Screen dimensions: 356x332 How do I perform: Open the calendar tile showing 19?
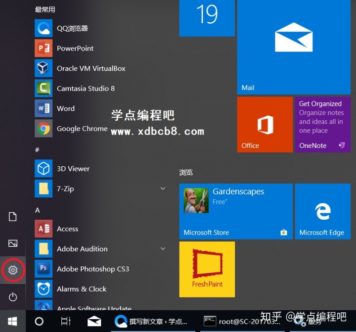click(x=207, y=18)
